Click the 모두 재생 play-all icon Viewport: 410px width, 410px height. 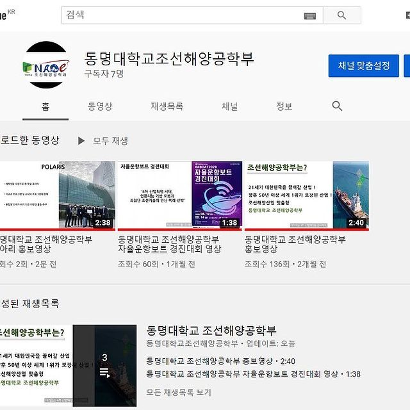click(x=81, y=140)
